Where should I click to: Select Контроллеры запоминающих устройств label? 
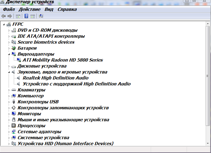pyautogui.click(x=63, y=108)
